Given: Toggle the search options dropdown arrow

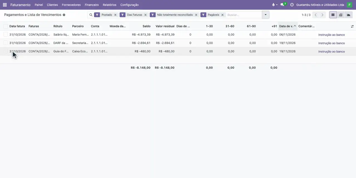Looking at the screenshot, I should [x=266, y=15].
